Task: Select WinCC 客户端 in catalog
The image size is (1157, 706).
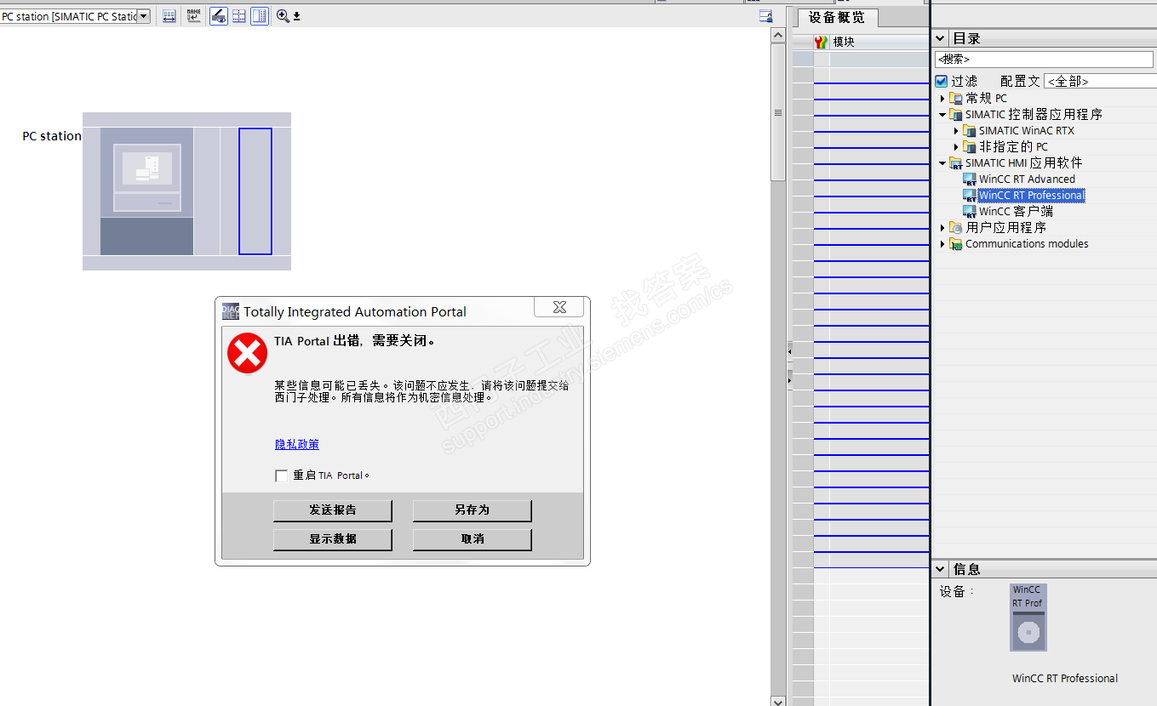Action: point(1016,212)
